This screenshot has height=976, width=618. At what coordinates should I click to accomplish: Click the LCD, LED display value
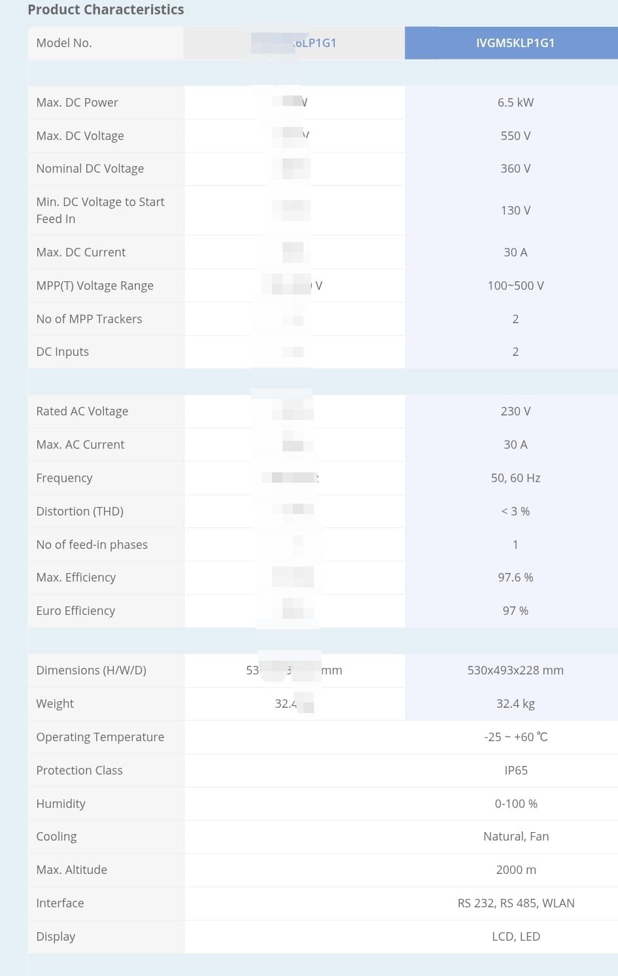click(516, 937)
